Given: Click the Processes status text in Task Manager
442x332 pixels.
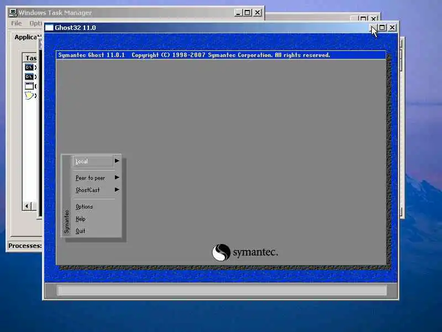Looking at the screenshot, I should point(25,246).
